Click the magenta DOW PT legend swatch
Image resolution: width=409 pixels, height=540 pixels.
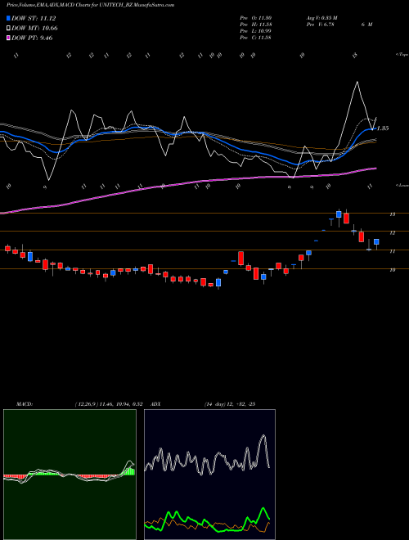(8, 38)
